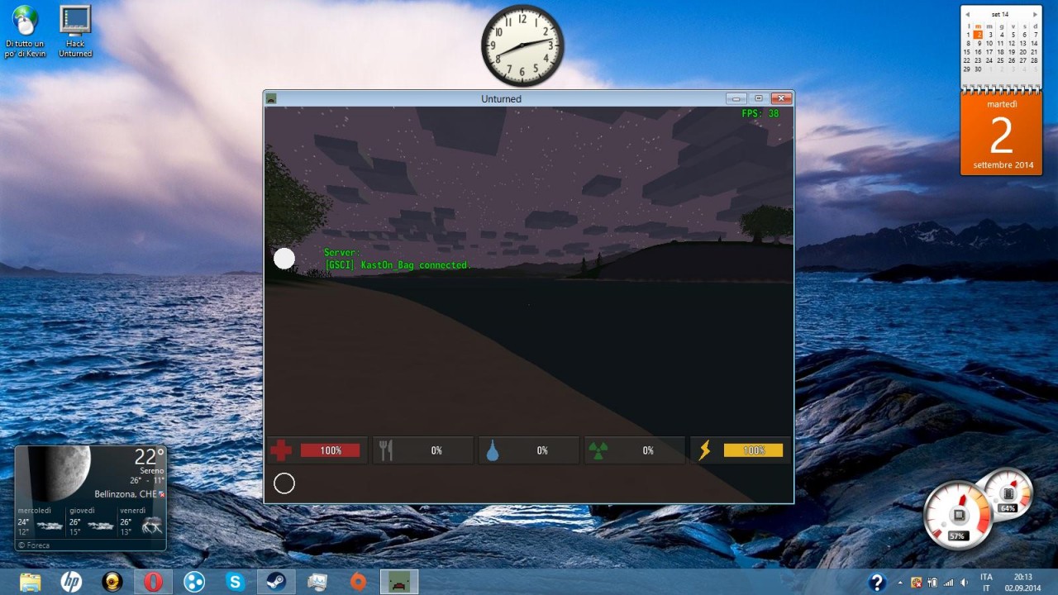Click the CPU meter gauge showing 57%
The width and height of the screenshot is (1058, 595).
click(x=958, y=516)
